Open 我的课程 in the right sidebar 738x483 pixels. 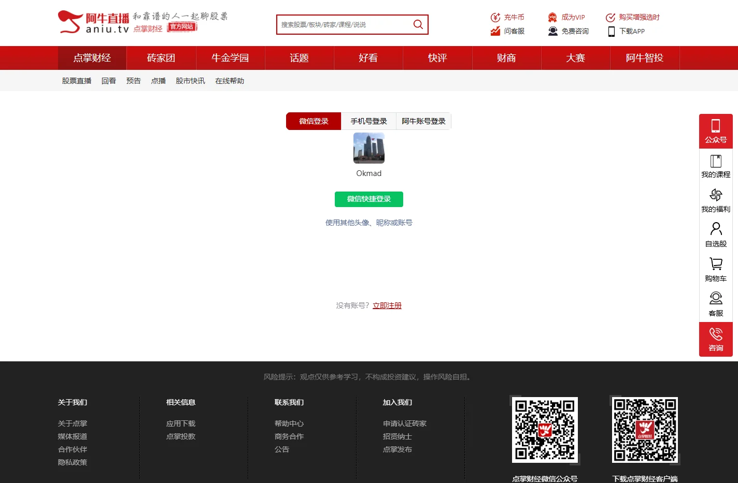click(716, 166)
